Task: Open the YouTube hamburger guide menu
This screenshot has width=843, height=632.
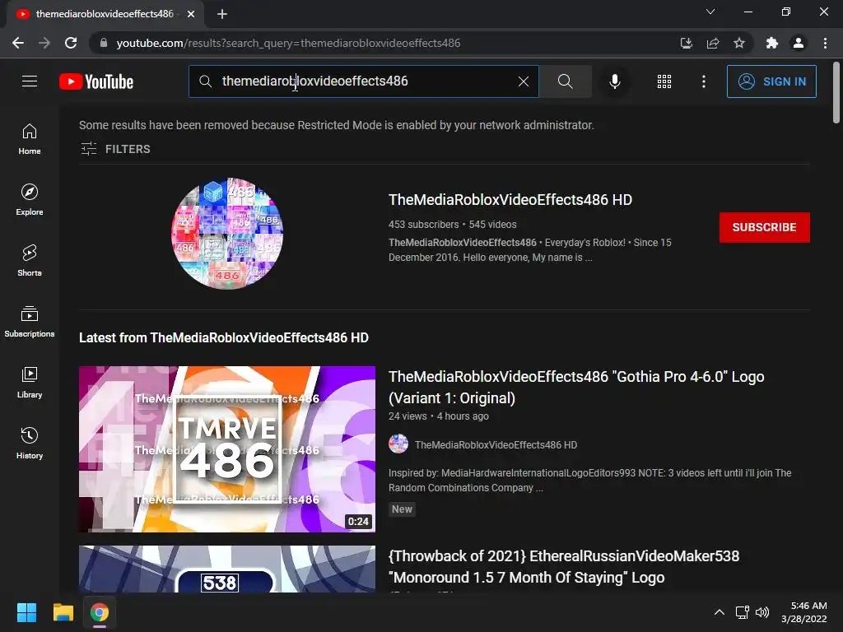Action: click(30, 81)
